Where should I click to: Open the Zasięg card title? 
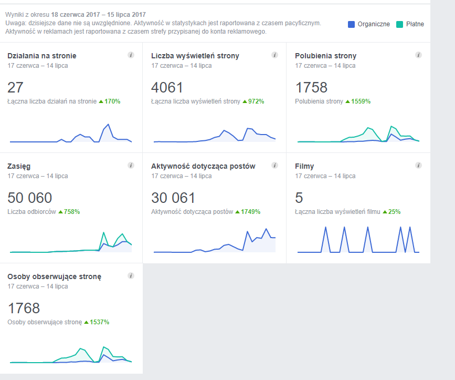point(19,167)
